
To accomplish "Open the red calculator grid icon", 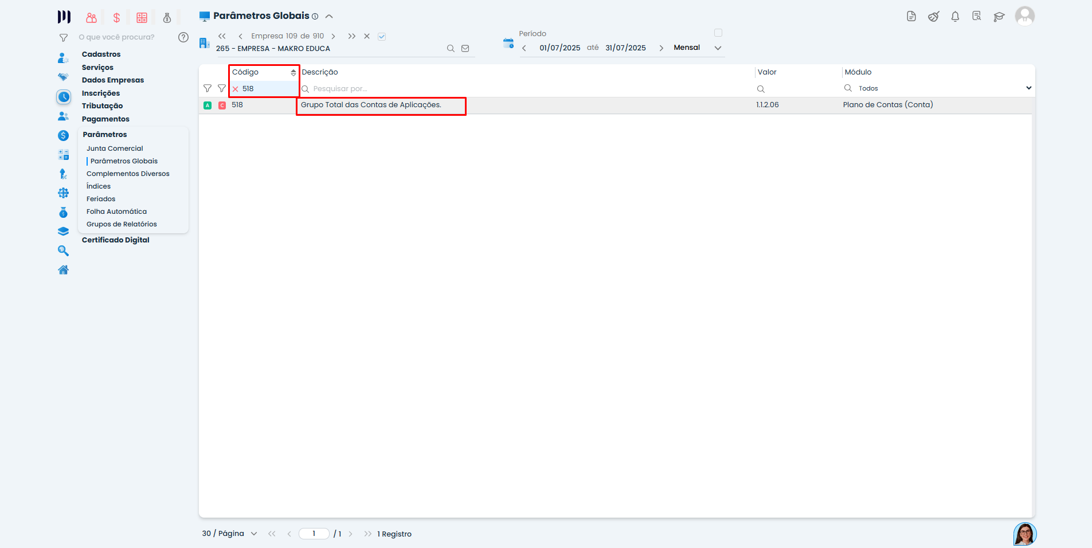I will [142, 18].
